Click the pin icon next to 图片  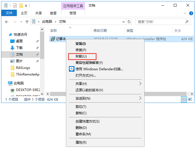38,61
